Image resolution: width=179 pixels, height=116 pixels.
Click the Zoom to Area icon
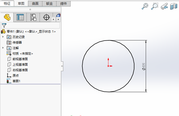click(155, 6)
